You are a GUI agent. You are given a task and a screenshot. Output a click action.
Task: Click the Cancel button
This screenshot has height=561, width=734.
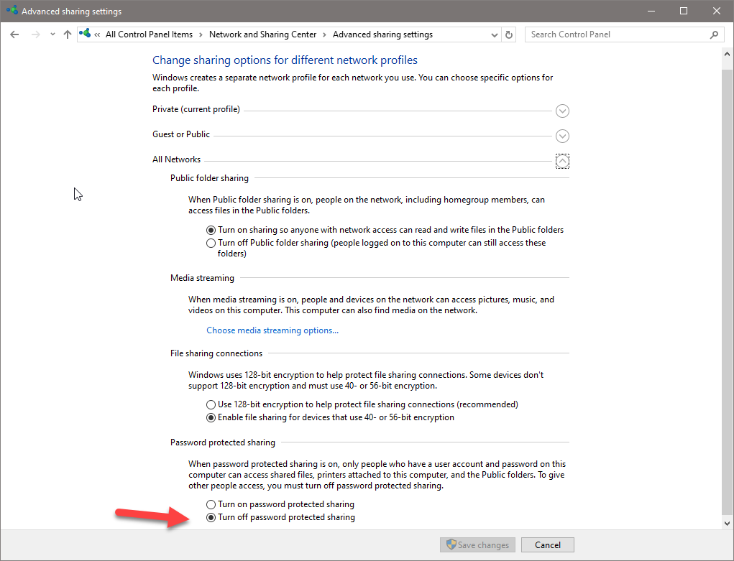[547, 545]
